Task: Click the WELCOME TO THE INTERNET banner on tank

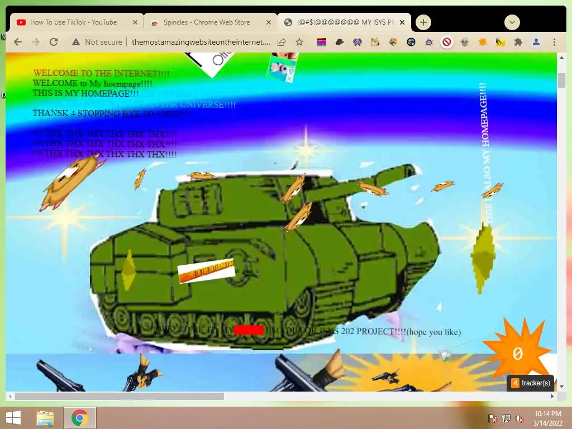Action: tap(207, 271)
